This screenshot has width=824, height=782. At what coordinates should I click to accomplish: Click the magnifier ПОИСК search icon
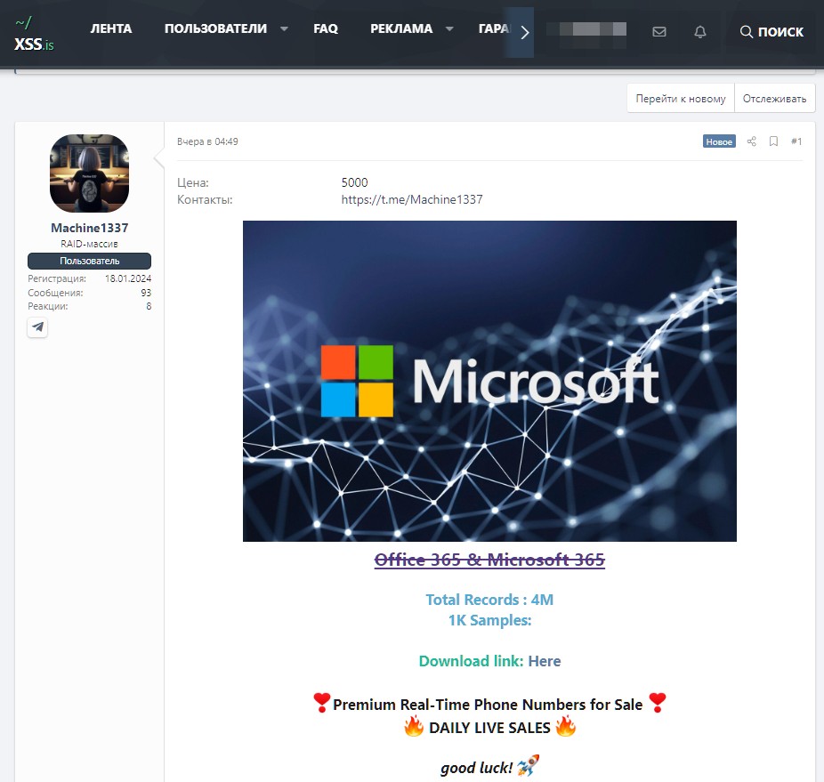coord(747,32)
